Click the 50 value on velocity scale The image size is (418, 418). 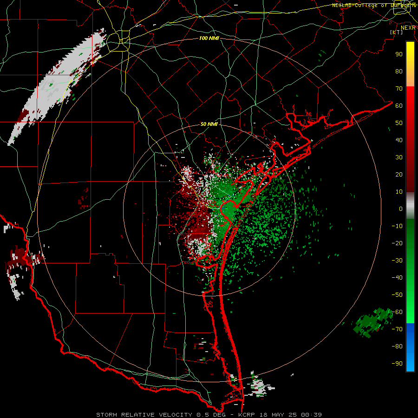pos(399,123)
